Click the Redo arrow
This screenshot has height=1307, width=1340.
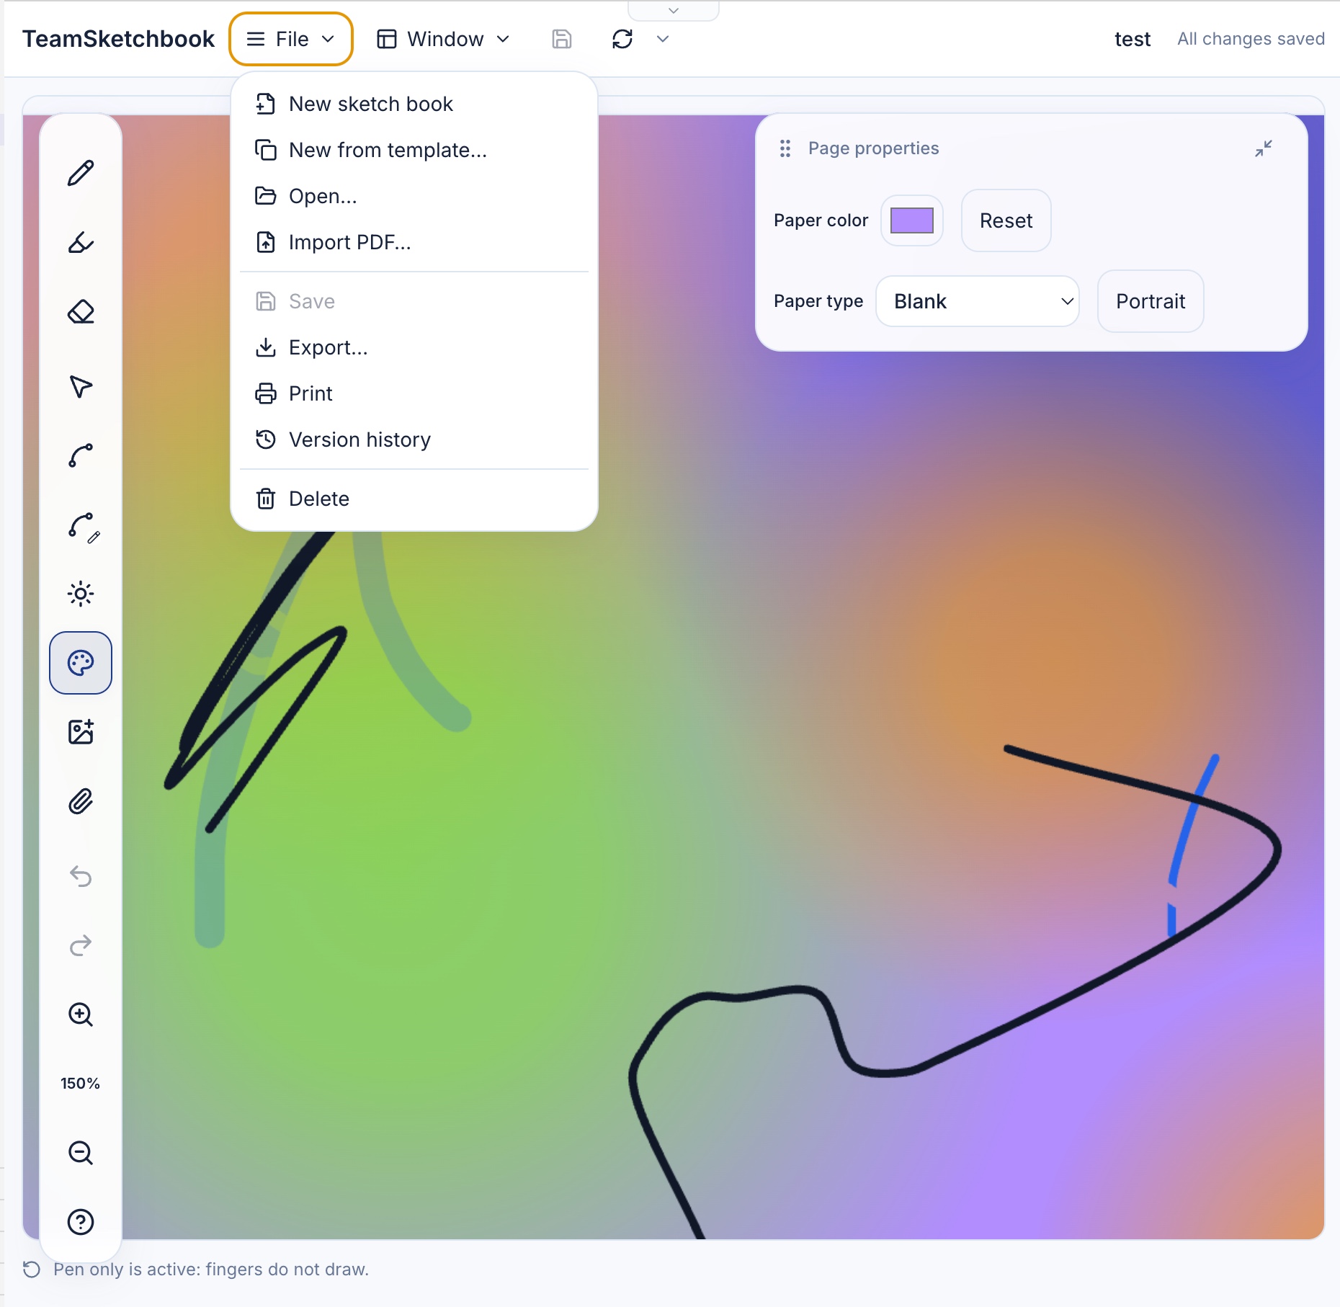[x=81, y=945]
